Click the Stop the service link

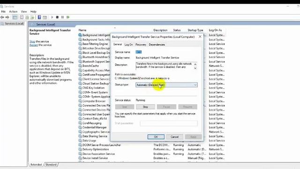point(32,41)
